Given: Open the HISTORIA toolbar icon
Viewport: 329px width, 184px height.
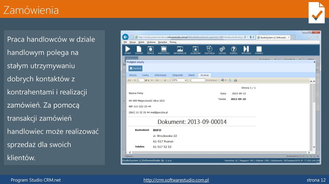Looking at the screenshot, I should (209, 50).
